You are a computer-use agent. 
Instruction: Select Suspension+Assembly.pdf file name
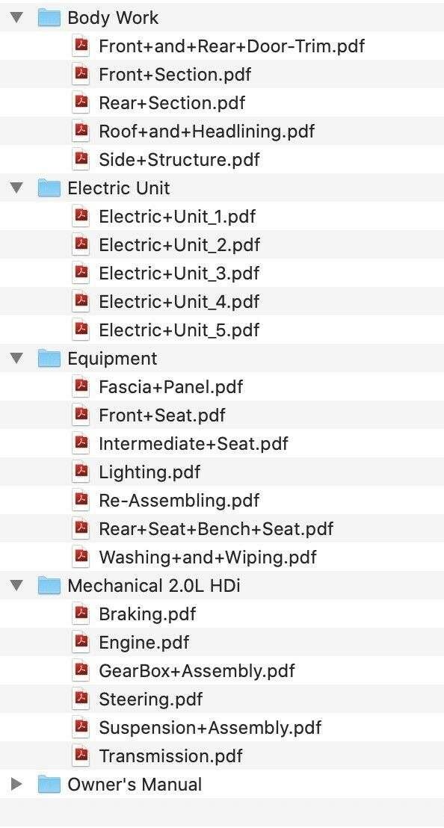[x=210, y=728]
